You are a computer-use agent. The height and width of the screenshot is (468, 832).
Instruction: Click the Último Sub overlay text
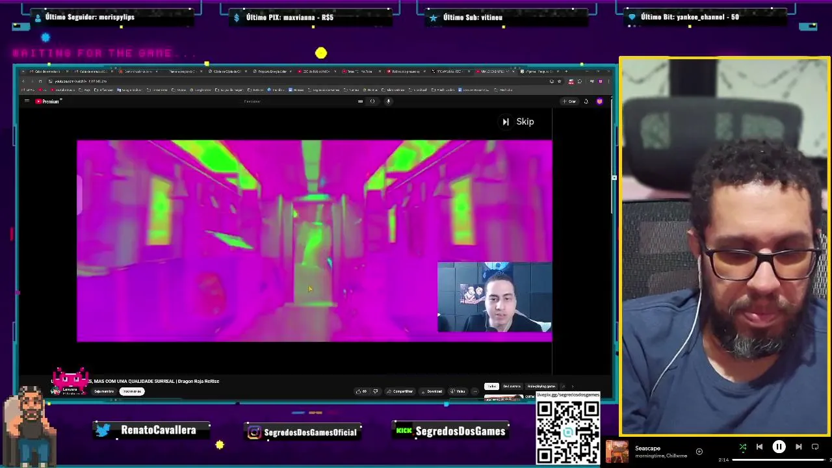[473, 17]
